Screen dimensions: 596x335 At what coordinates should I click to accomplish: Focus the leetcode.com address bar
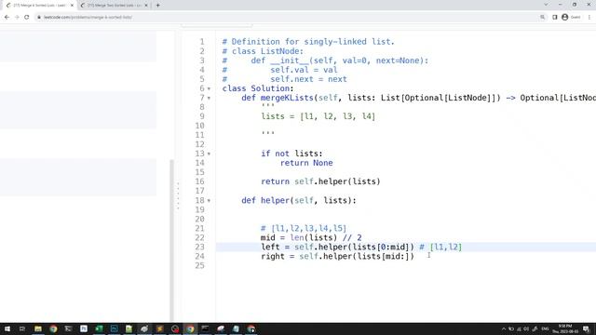[x=289, y=17]
